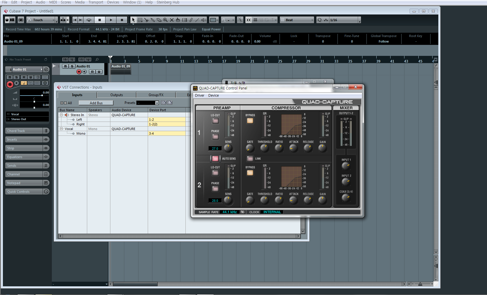
Task: Select the Object Selection arrow tool
Action: (133, 20)
